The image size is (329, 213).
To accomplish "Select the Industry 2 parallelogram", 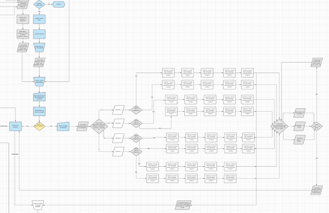I will tap(118, 123).
